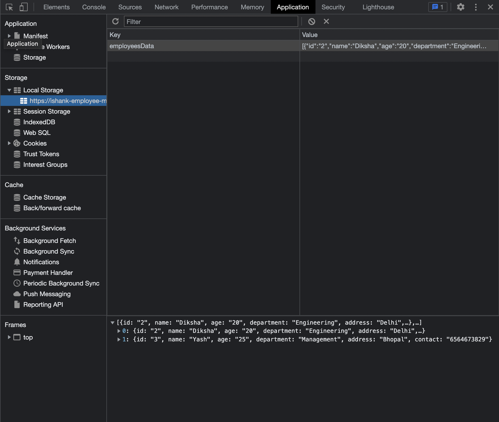Screen dimensions: 499x422
Task: Close the DevTools panel
Action: coord(490,7)
